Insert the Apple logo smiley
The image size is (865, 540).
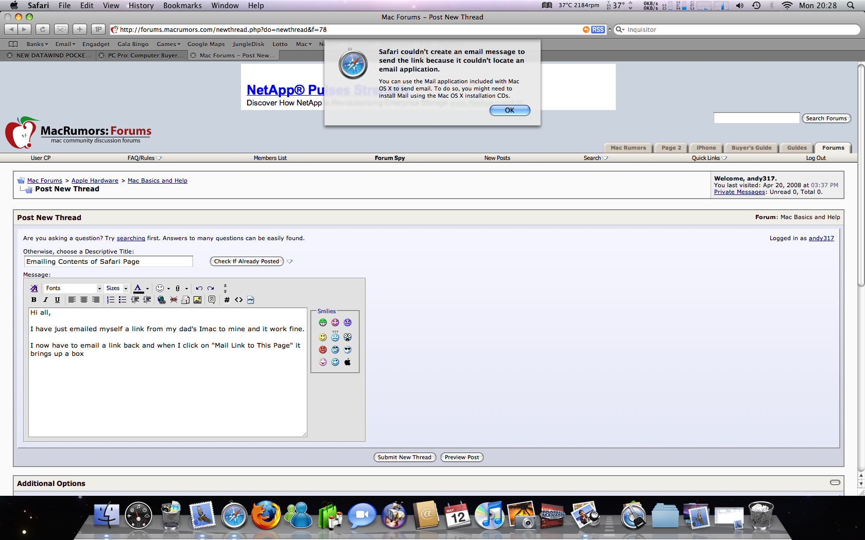[x=348, y=362]
